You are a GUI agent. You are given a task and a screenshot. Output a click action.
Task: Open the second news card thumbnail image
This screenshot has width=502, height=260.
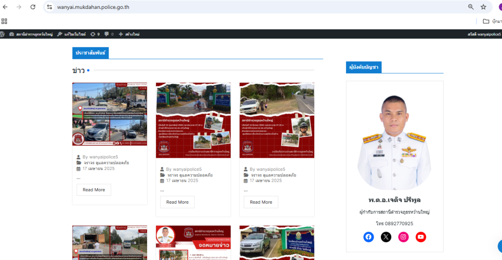click(x=193, y=120)
